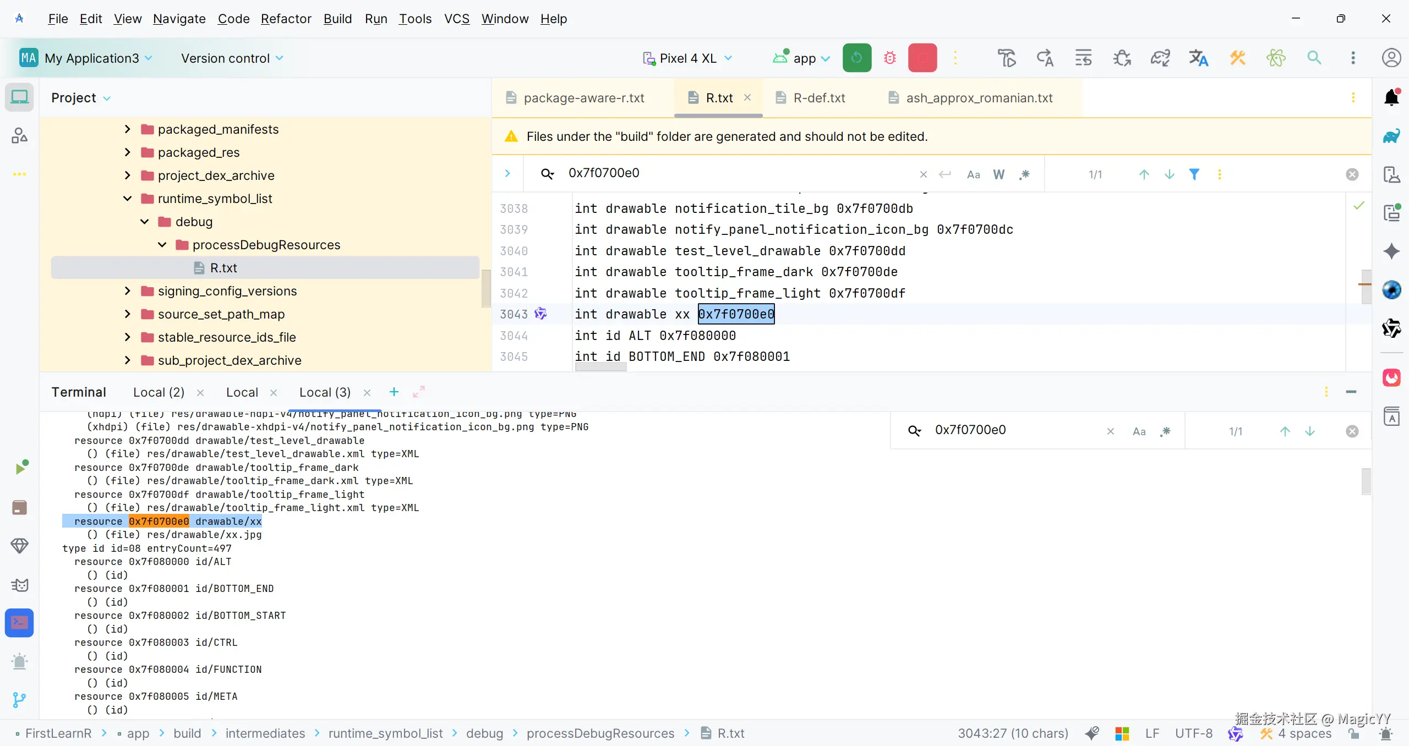Click the Sync Project with Gradle icon
Screen dimensions: 1409x746
(1160, 58)
